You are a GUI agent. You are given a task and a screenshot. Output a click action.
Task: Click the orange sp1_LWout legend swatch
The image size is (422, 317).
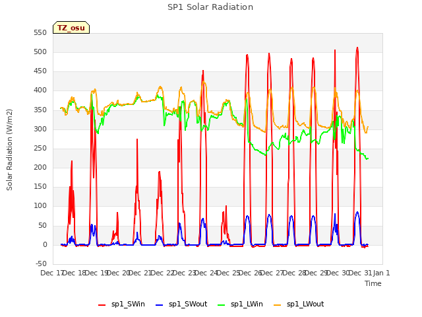[277, 305]
